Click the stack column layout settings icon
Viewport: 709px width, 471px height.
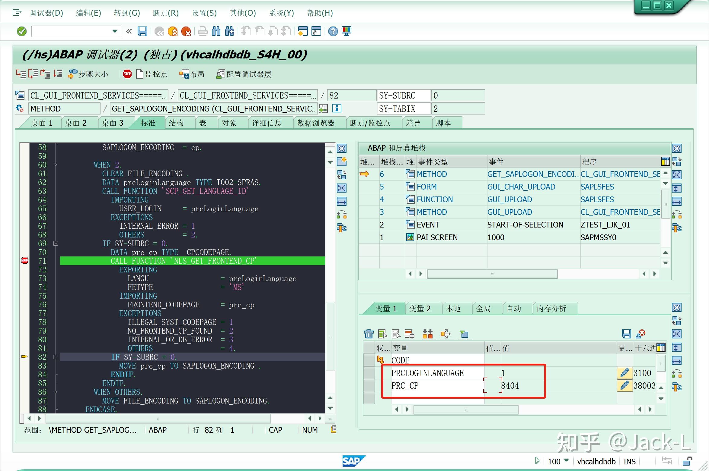[665, 162]
